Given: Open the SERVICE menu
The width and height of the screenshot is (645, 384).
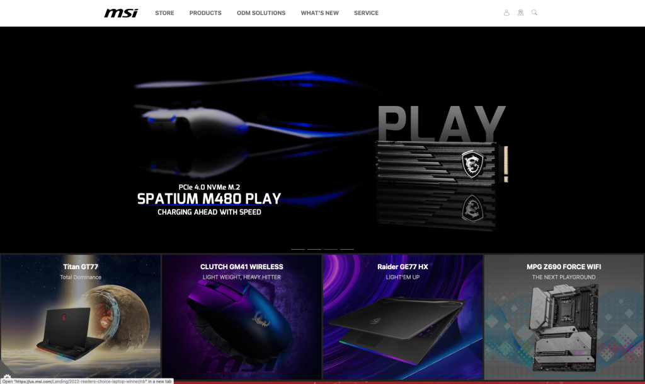Looking at the screenshot, I should (x=366, y=13).
